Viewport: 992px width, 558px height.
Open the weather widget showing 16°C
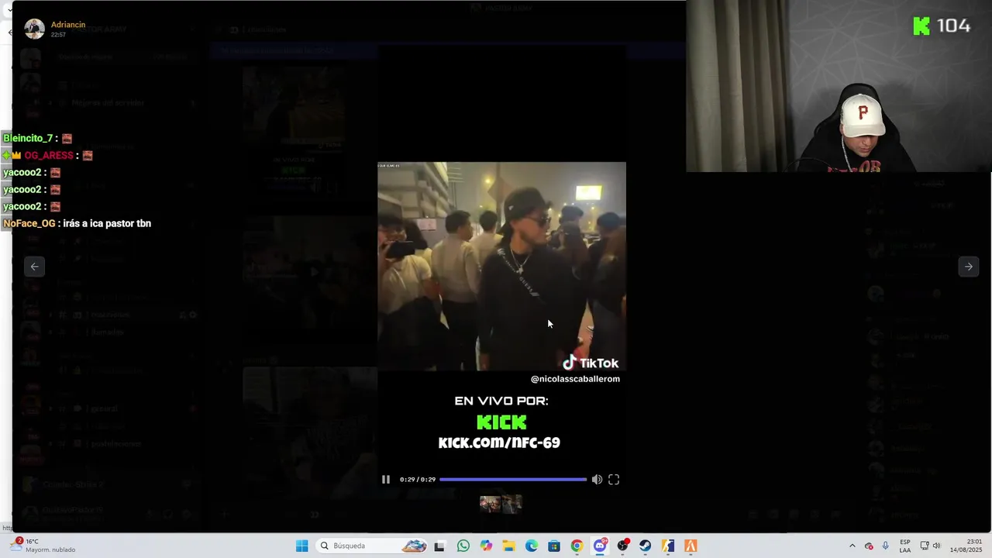point(43,546)
